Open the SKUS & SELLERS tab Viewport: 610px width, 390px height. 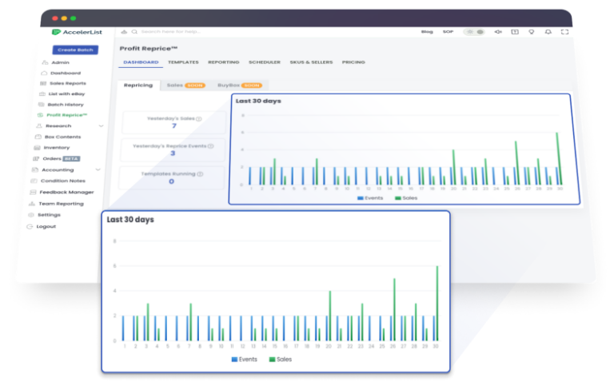point(311,62)
